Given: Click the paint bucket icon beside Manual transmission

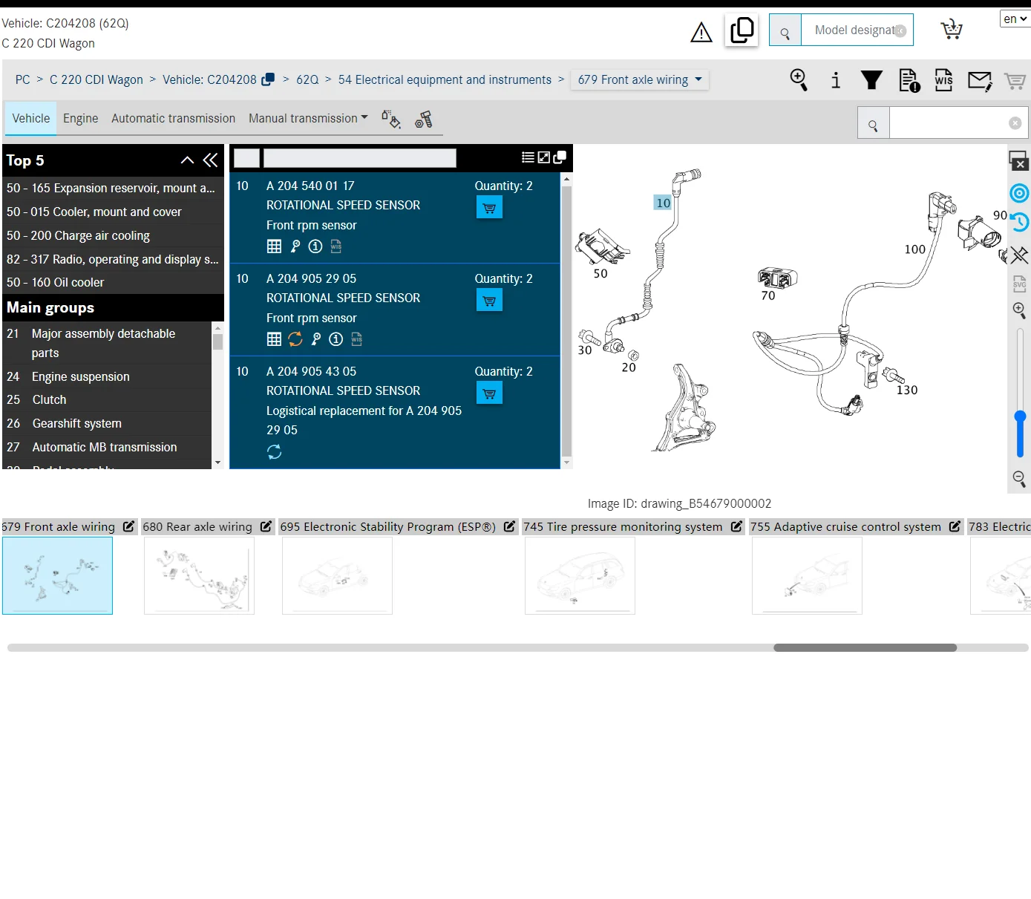Looking at the screenshot, I should (391, 119).
